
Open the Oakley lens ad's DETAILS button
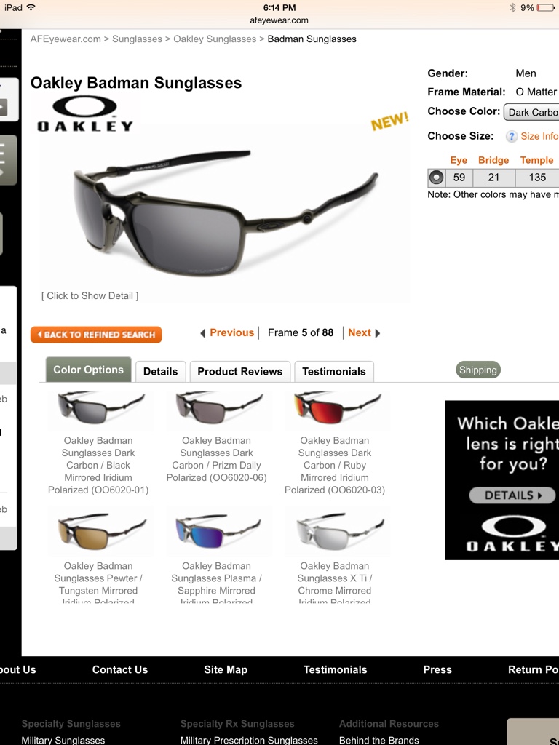[x=512, y=495]
